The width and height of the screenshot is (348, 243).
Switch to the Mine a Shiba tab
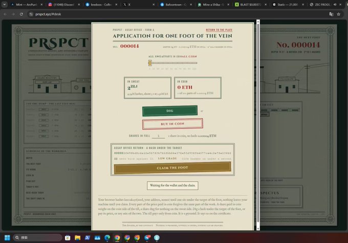point(213,5)
